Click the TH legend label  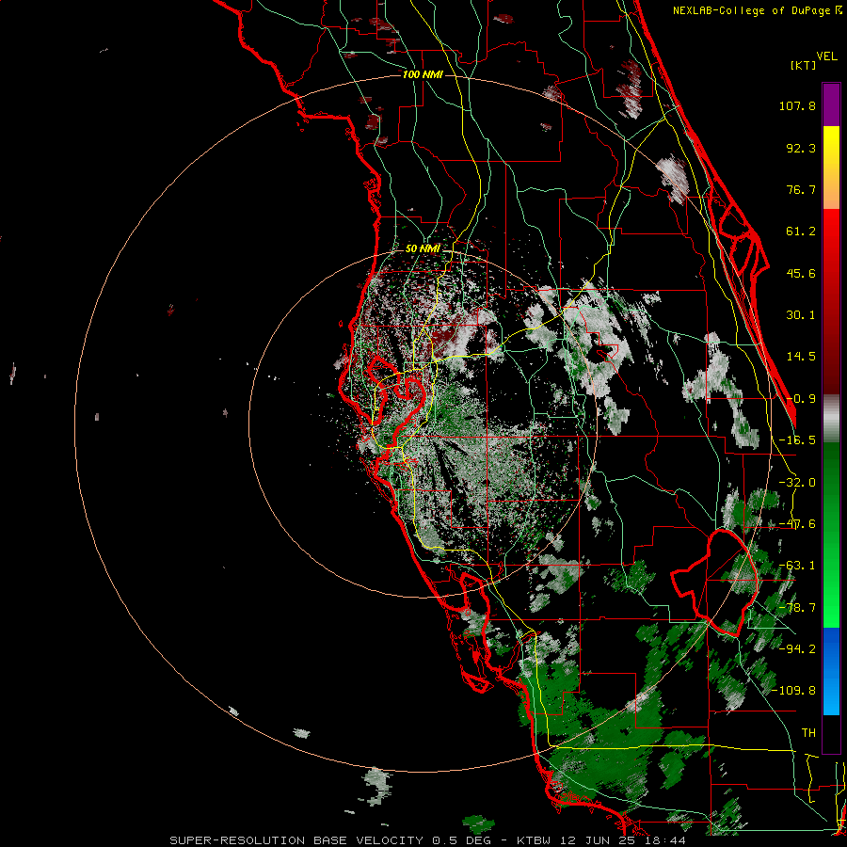[808, 733]
